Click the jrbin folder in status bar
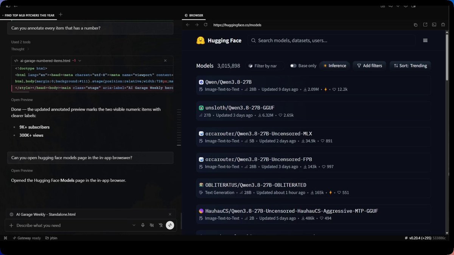Viewport: 454px width, 255px height. pos(51,238)
